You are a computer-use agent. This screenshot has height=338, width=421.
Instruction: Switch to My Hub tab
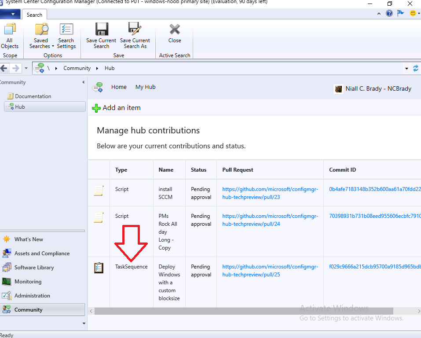[x=145, y=87]
